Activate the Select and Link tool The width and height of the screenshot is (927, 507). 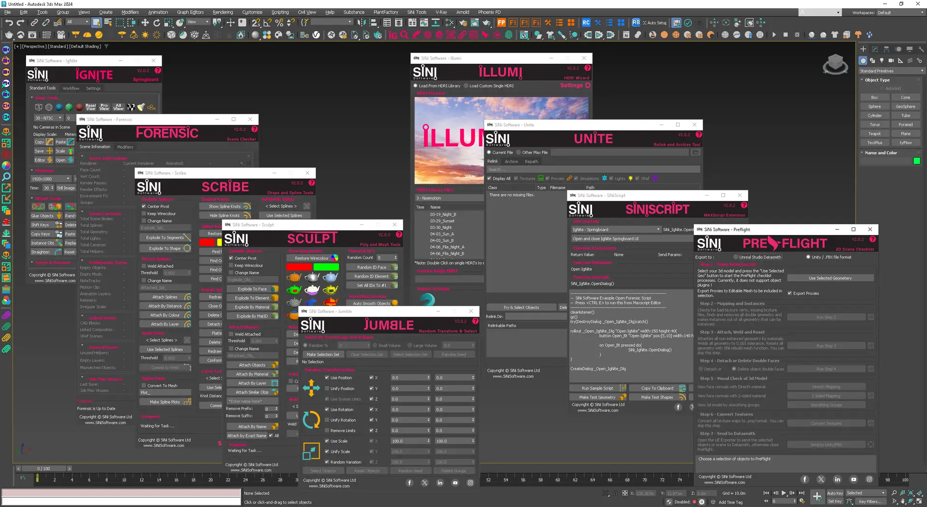tap(34, 23)
